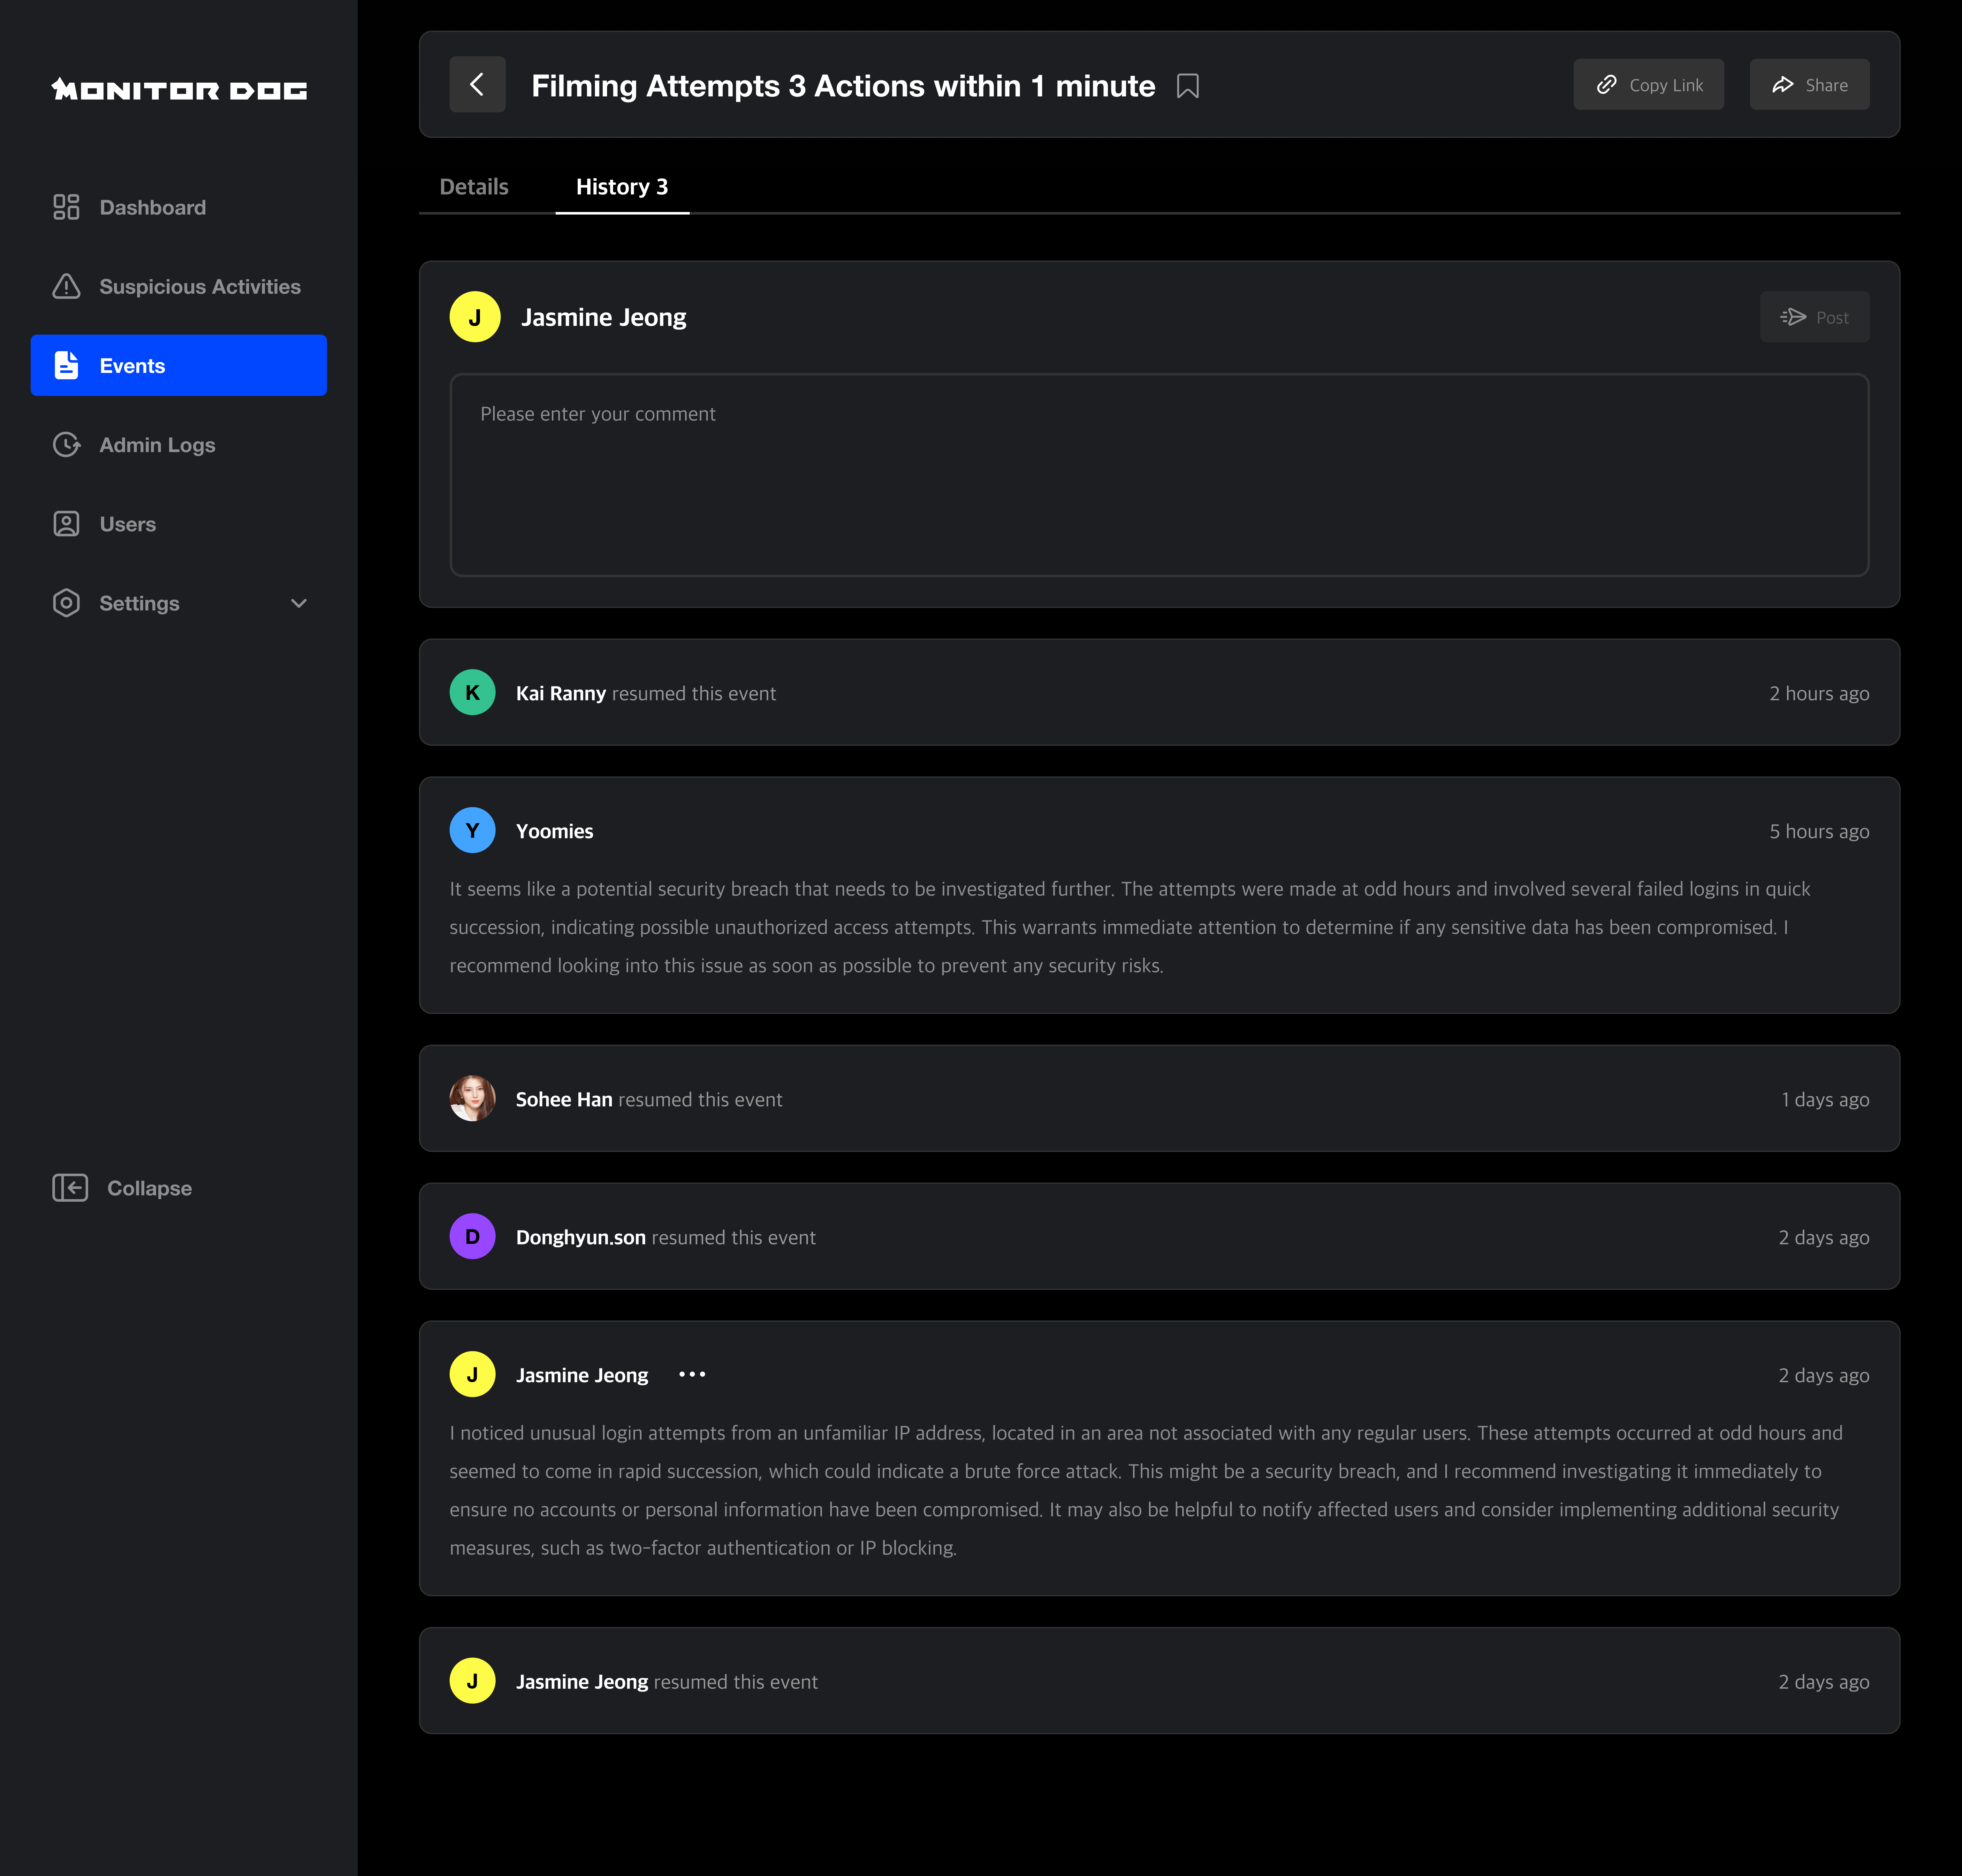This screenshot has width=1962, height=1876.
Task: Click the Monitor Dog logo
Action: point(179,90)
